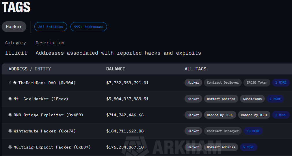This screenshot has width=292, height=156.
Task: Click Hacker tag in Multisig Exploit row
Action: (x=193, y=147)
